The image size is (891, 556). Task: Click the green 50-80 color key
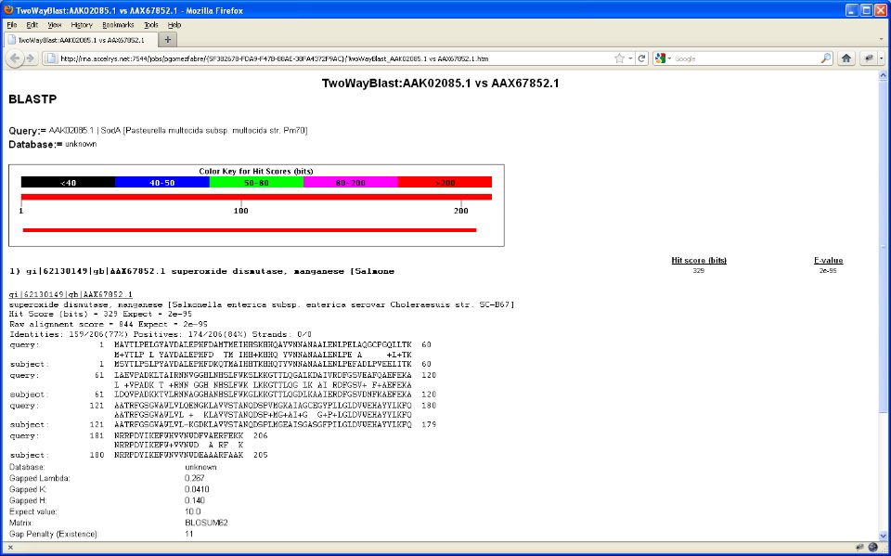coord(257,183)
